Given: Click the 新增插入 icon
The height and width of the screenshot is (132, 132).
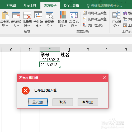Looking at the screenshot, I should coord(16,15).
